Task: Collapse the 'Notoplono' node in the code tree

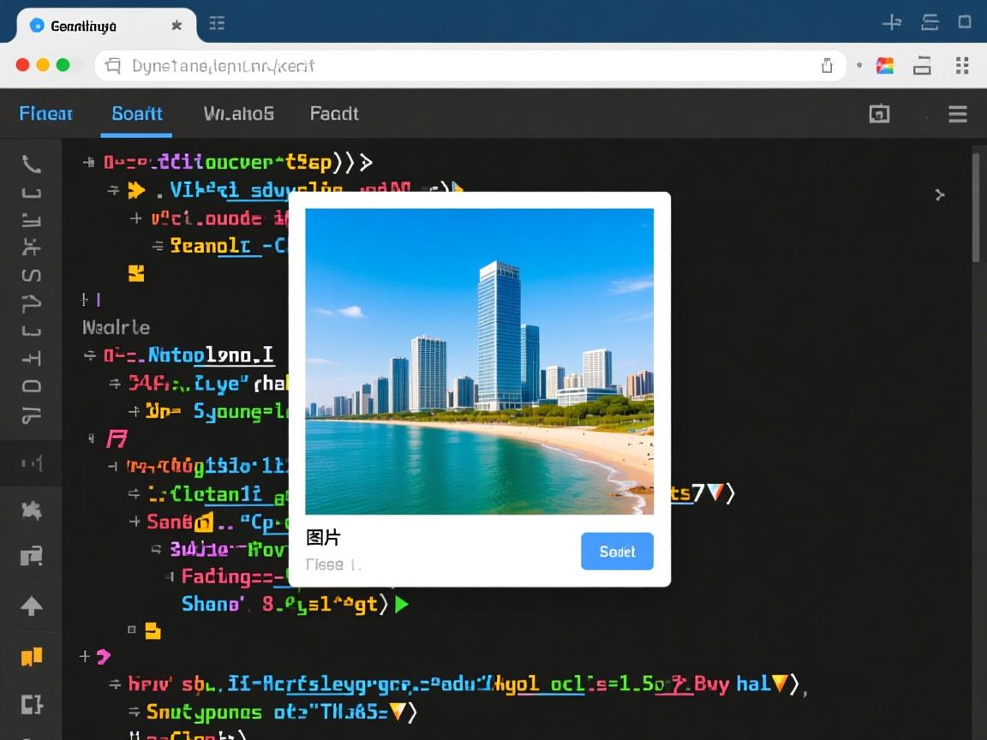Action: coord(90,355)
